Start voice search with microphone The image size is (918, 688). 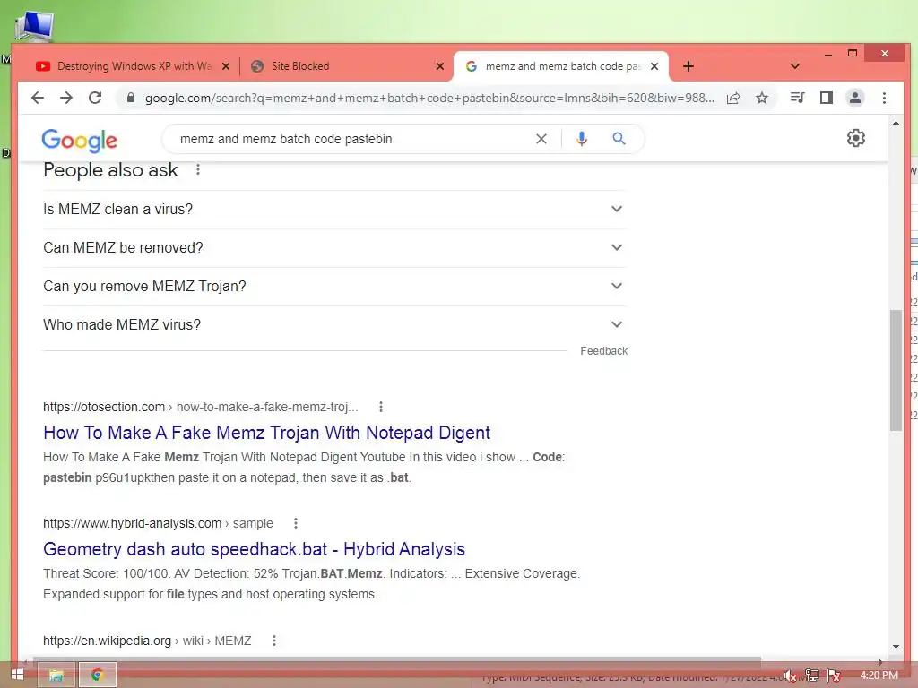(581, 139)
